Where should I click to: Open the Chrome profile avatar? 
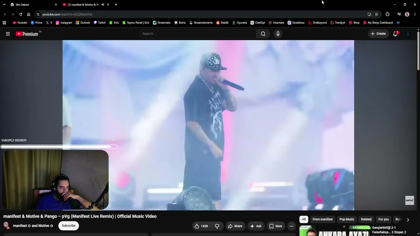pyautogui.click(x=407, y=14)
